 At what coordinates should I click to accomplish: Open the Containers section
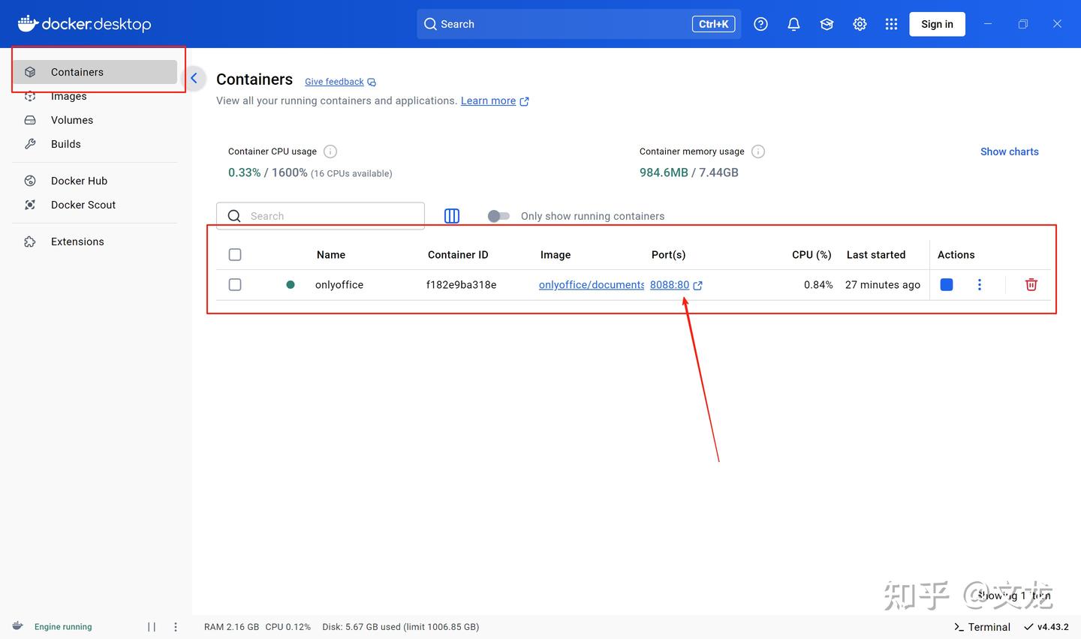(95, 72)
